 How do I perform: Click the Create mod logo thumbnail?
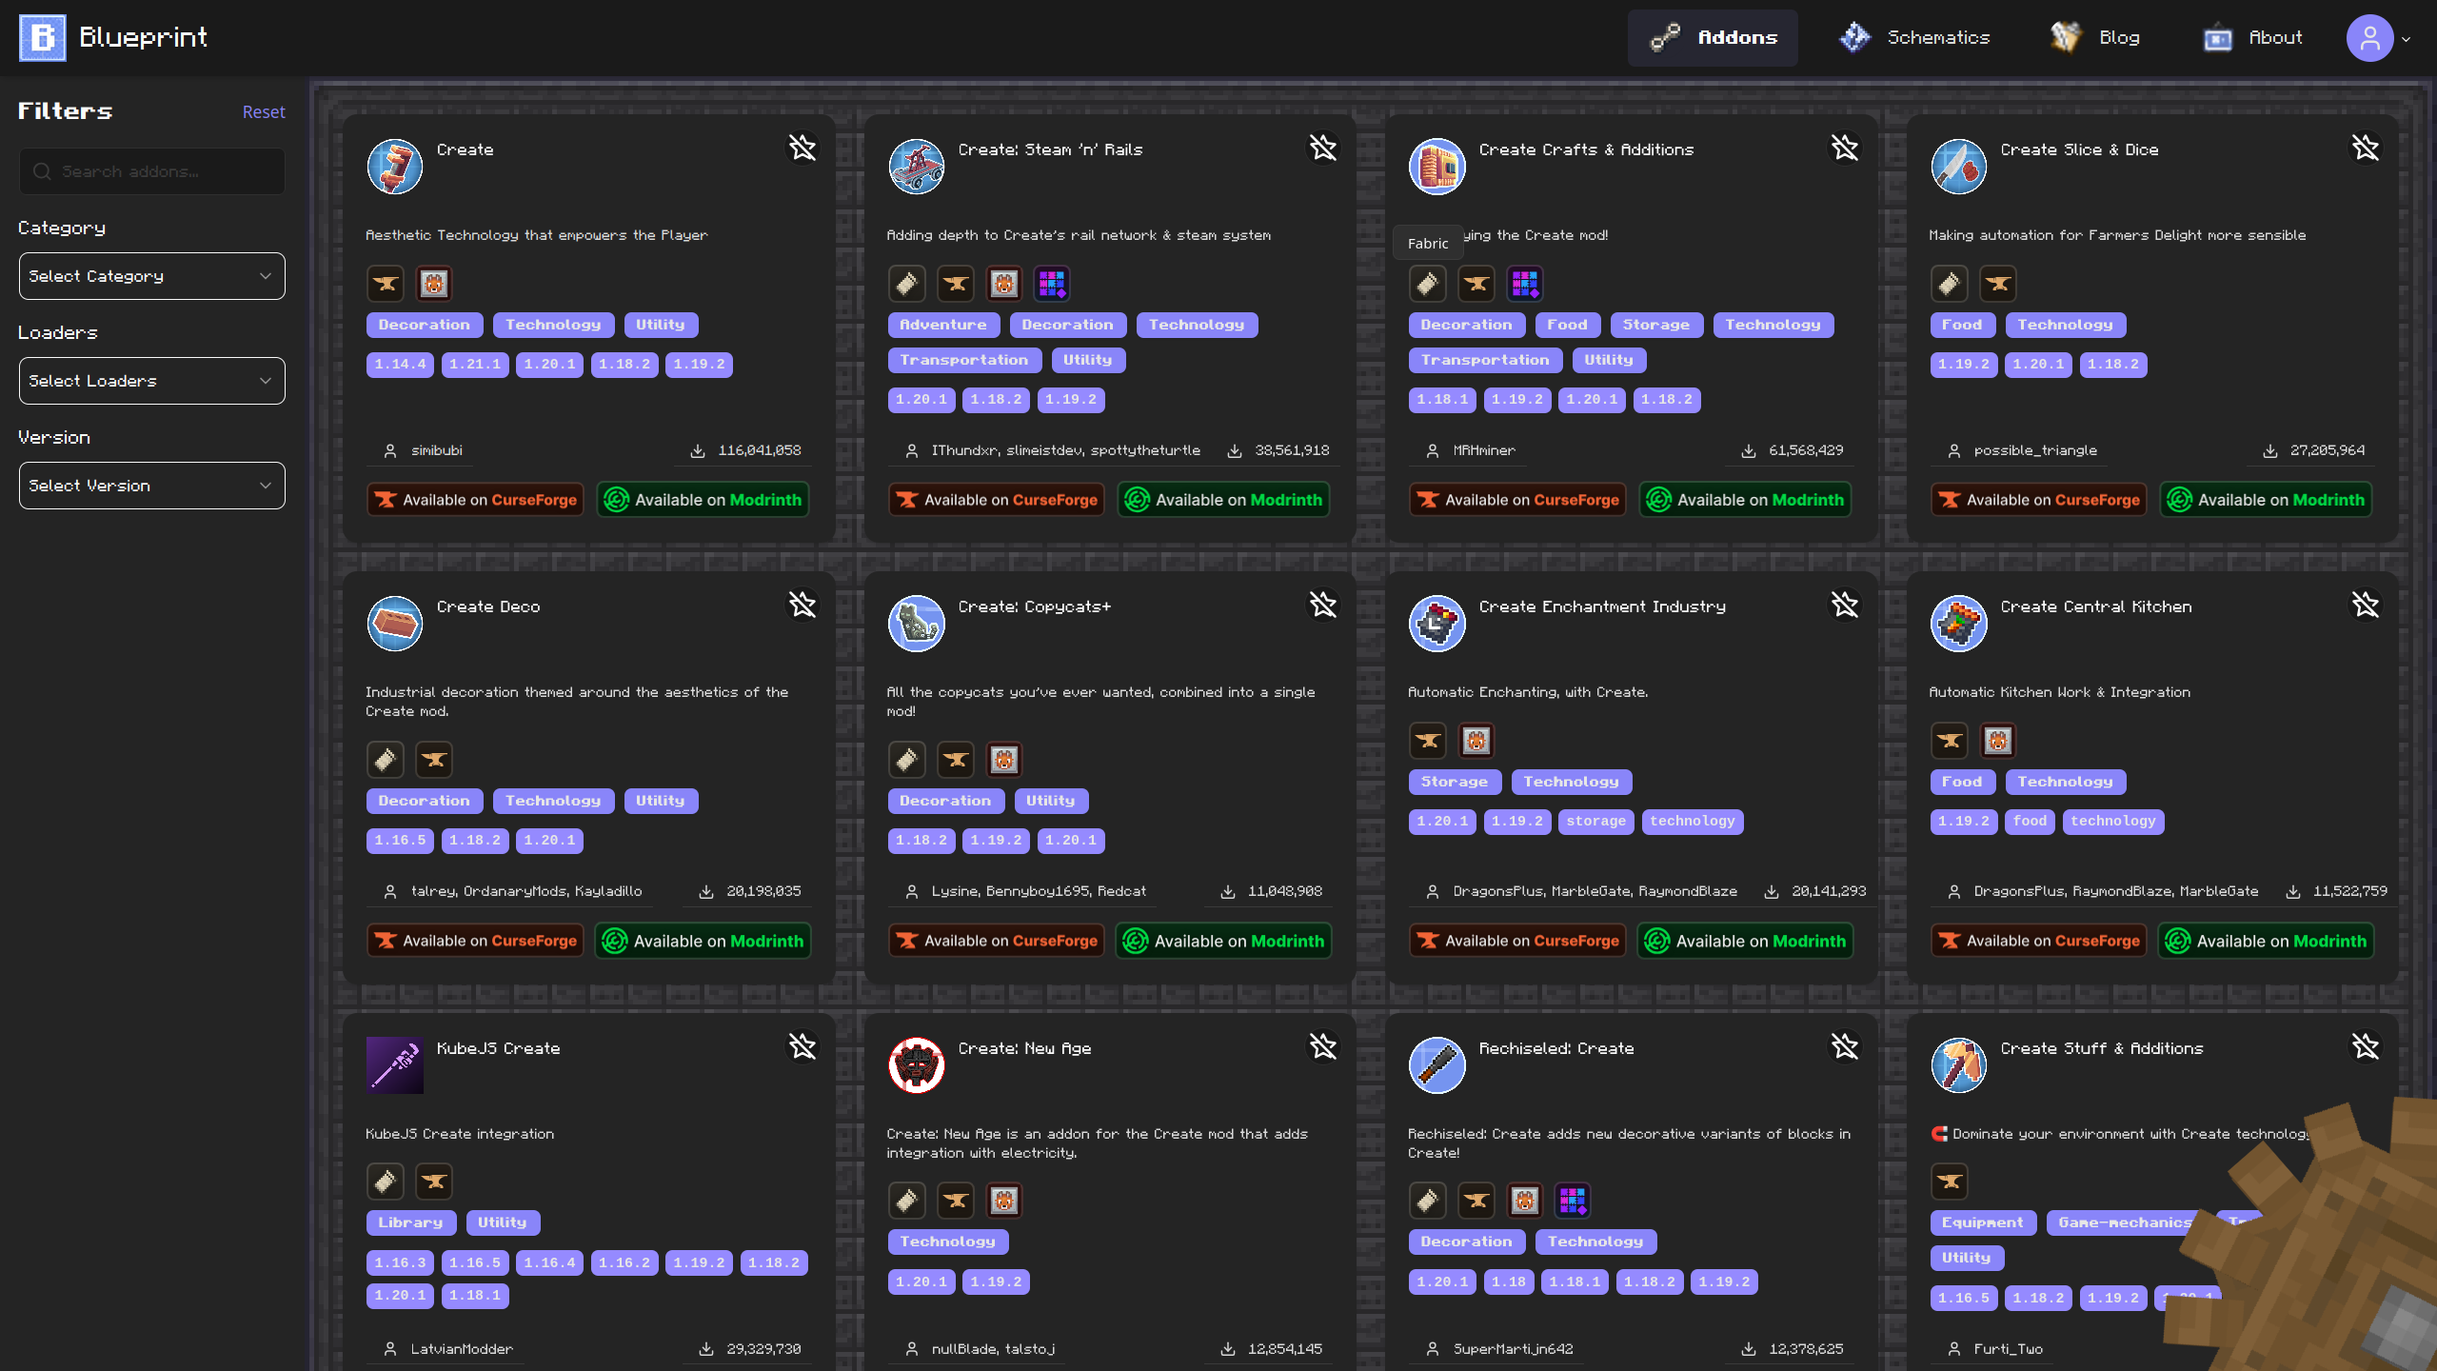click(x=395, y=167)
